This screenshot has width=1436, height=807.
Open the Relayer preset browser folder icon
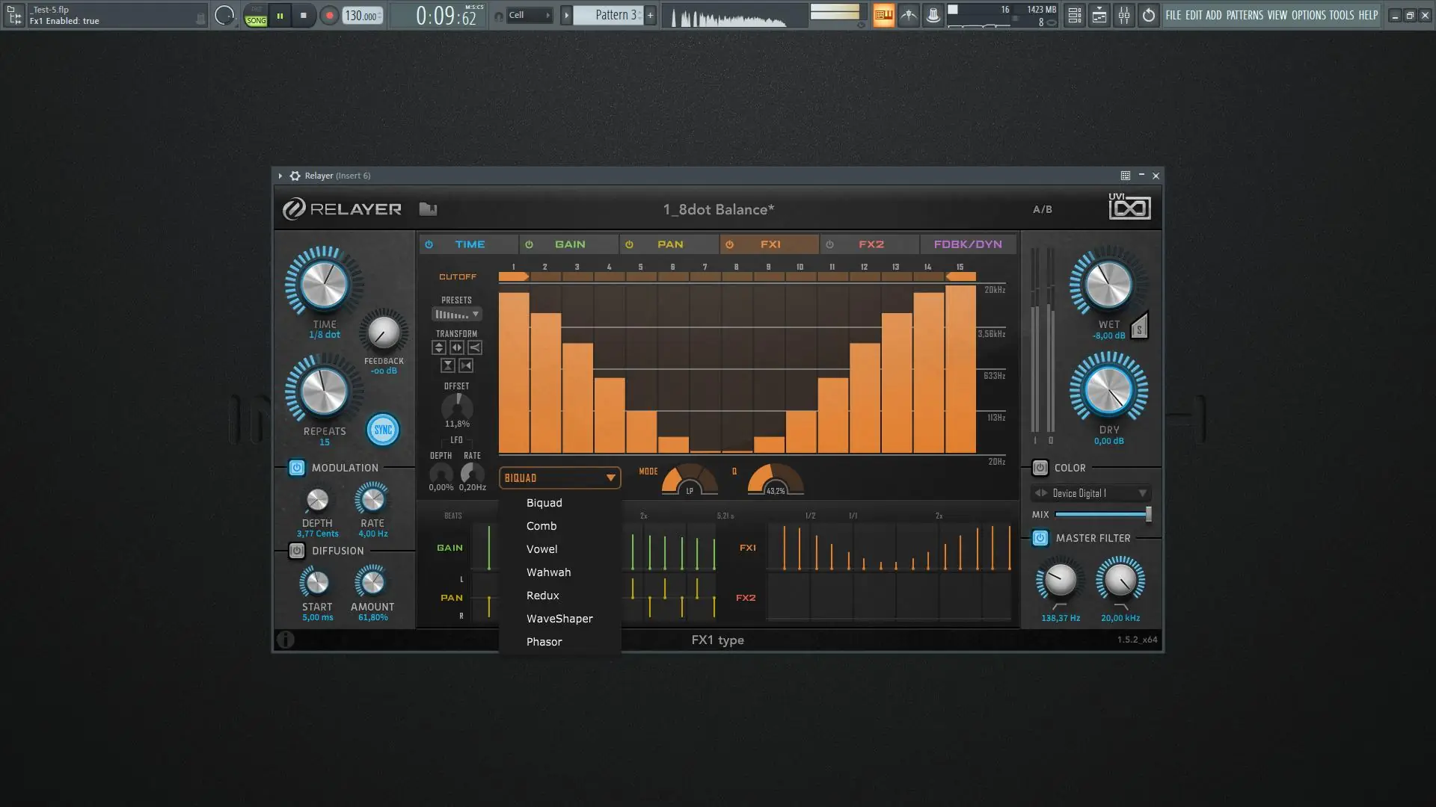[428, 209]
